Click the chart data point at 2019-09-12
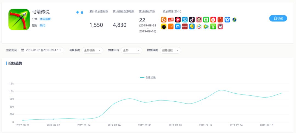The width and height of the screenshot is (296, 133). coord(206,98)
